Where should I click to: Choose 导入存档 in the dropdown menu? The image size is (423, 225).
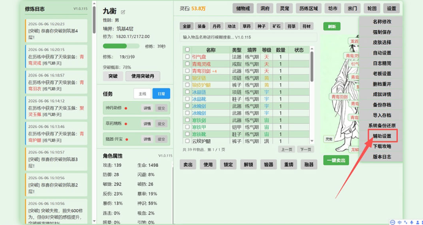click(x=382, y=115)
